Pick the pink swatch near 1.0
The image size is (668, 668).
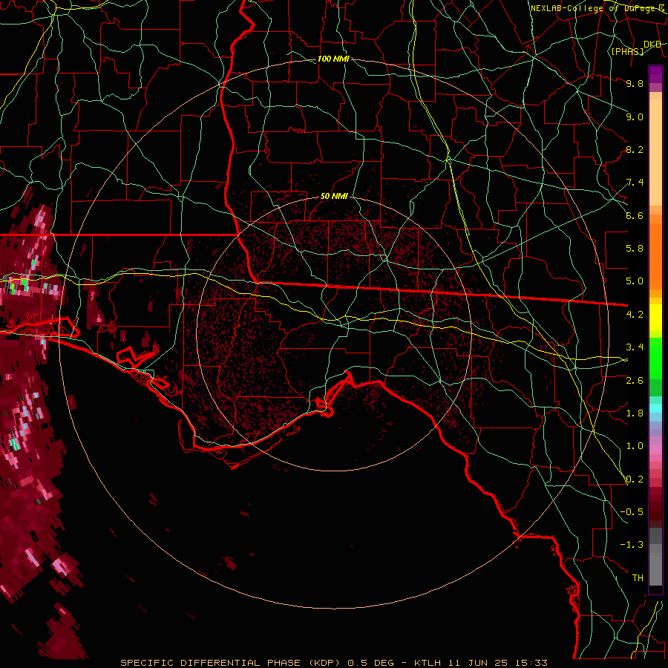pyautogui.click(x=655, y=450)
